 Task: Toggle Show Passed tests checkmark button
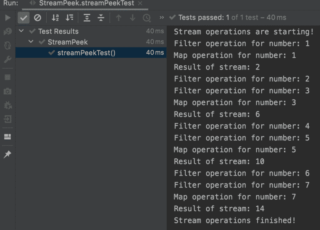[23, 18]
